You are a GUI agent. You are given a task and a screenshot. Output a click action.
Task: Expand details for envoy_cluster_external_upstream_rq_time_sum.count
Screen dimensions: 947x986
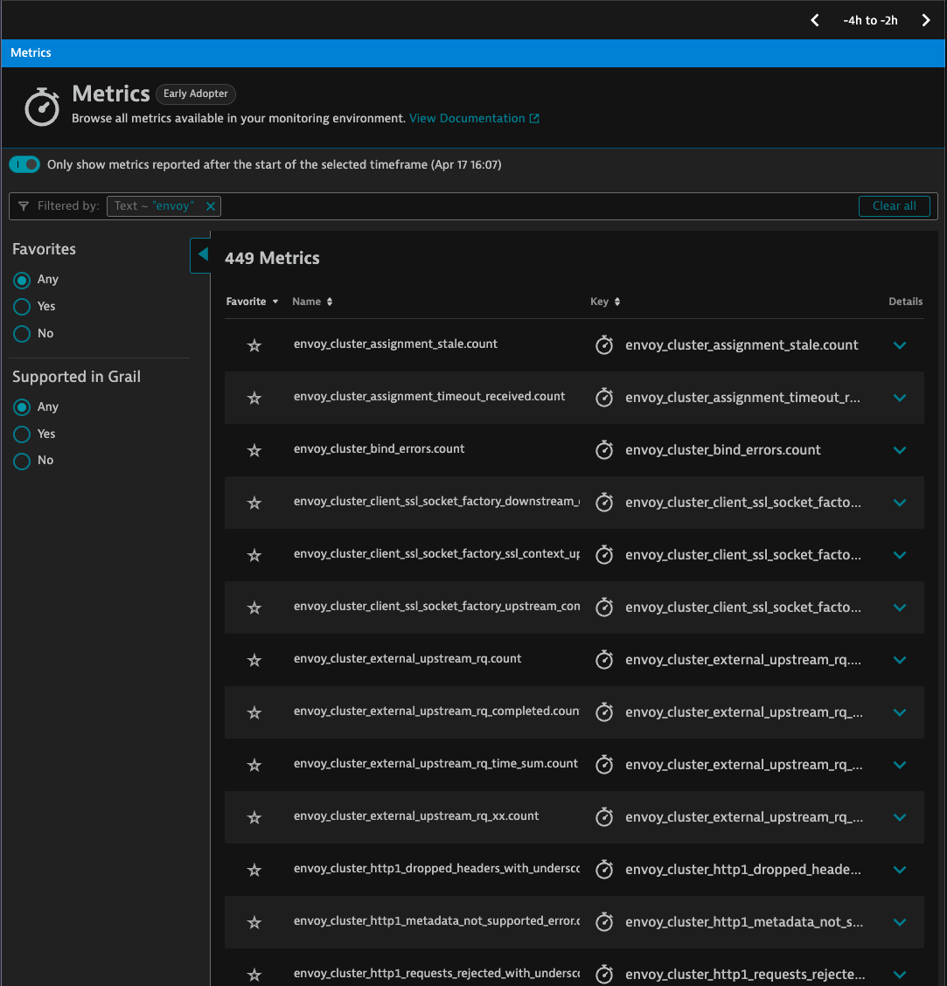tap(900, 765)
